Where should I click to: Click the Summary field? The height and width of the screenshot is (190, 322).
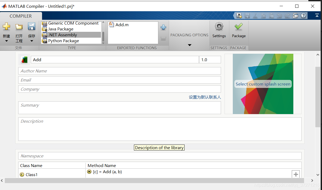pyautogui.click(x=119, y=108)
